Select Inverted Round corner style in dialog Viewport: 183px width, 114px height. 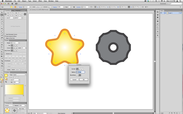[x=80, y=69]
